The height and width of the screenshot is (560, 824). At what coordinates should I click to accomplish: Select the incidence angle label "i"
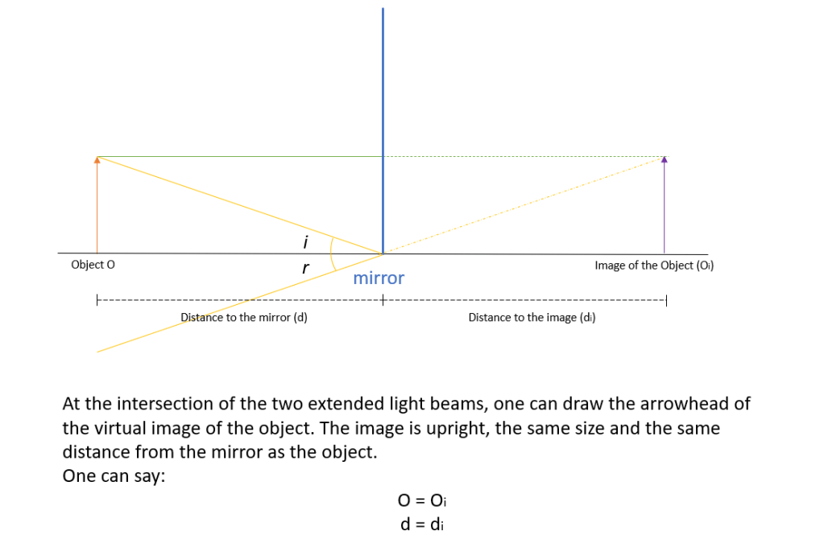pyautogui.click(x=305, y=240)
